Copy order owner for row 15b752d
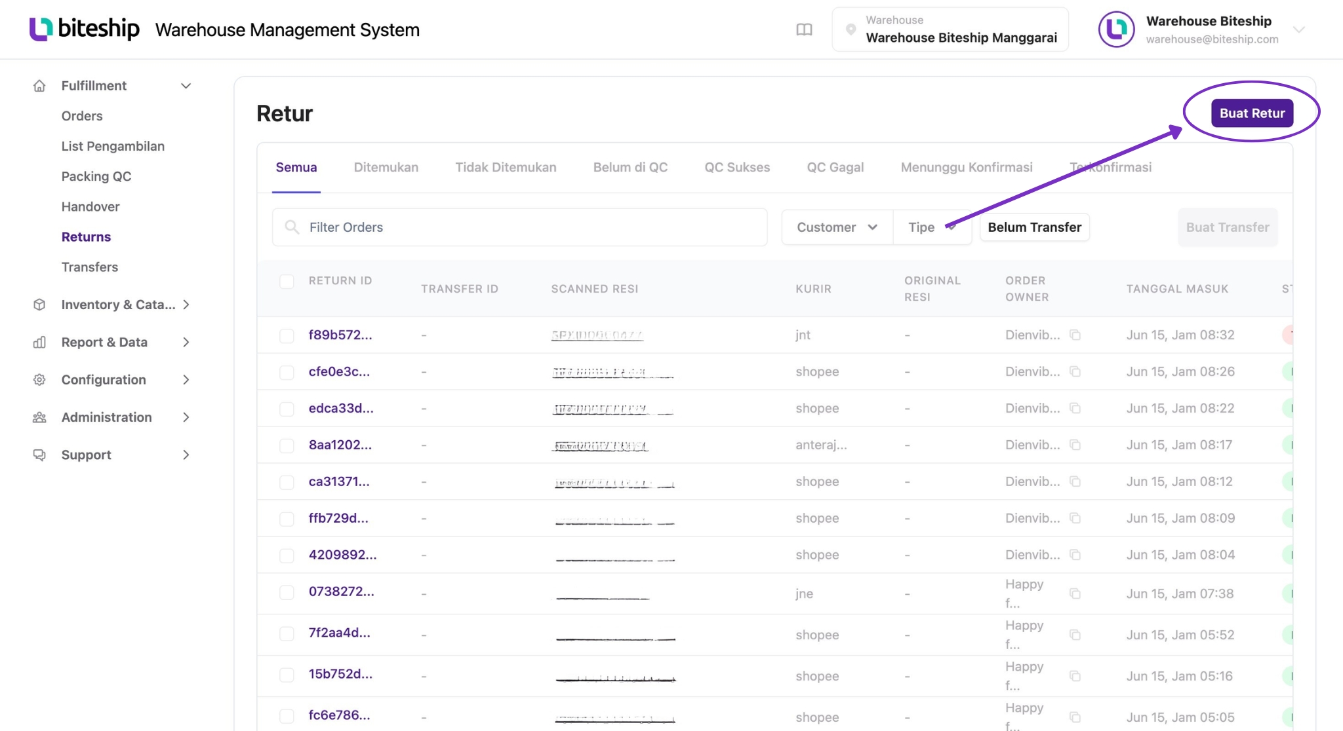The image size is (1343, 731). [x=1075, y=676]
